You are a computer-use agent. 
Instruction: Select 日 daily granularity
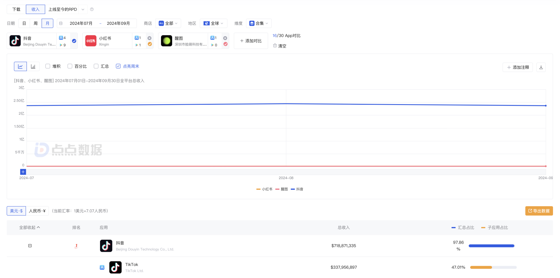pyautogui.click(x=24, y=23)
